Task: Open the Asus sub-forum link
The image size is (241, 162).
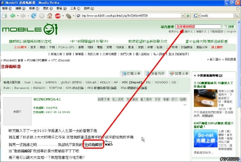Action: point(38,83)
